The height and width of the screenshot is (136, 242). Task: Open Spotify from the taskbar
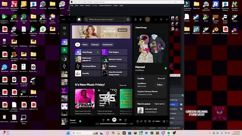pos(169,133)
